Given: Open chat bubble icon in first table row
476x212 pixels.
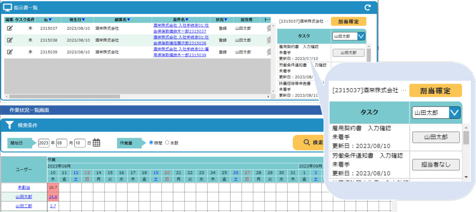Looking at the screenshot, I should 269,28.
